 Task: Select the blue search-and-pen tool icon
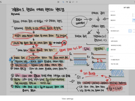[63, 2]
